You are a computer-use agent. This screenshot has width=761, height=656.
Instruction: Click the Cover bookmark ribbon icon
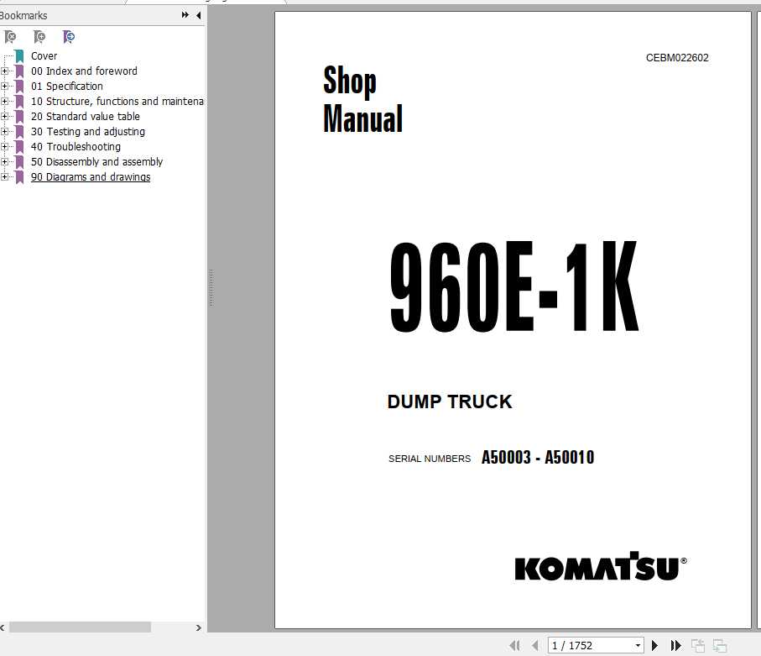(x=19, y=56)
